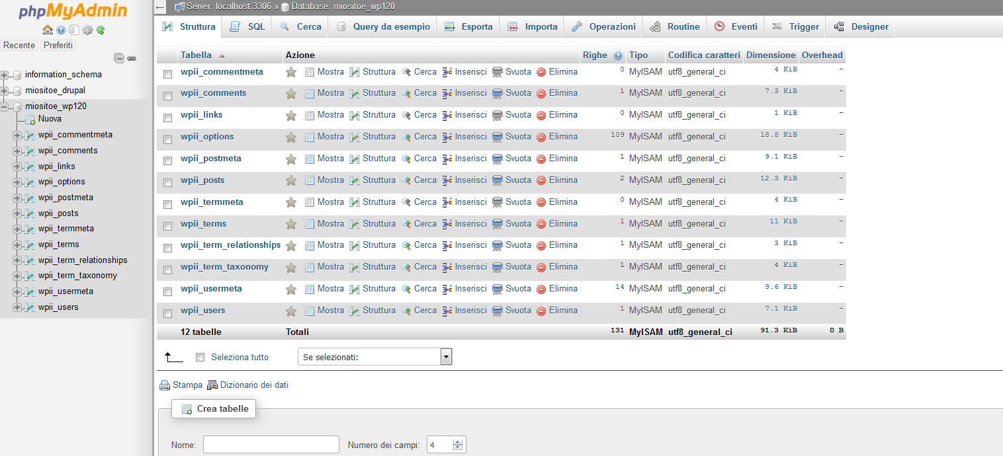Screen dimensions: 1003x456
Task: Show the Preferiti tables list
Action: (x=58, y=46)
